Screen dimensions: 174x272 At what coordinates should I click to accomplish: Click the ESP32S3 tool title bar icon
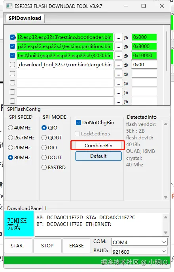9,6
